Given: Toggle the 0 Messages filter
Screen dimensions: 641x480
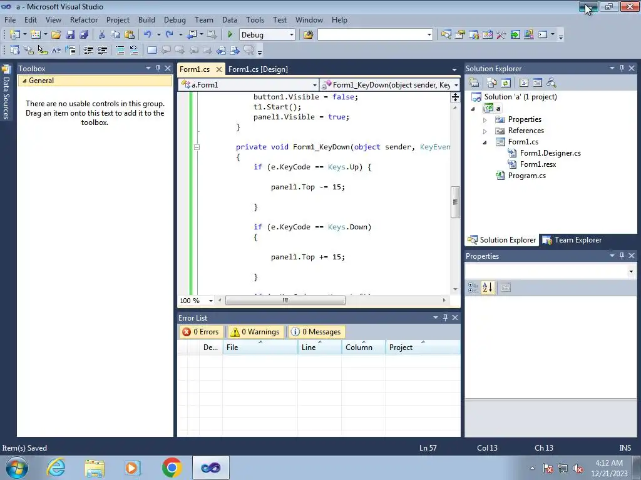Looking at the screenshot, I should tap(316, 332).
